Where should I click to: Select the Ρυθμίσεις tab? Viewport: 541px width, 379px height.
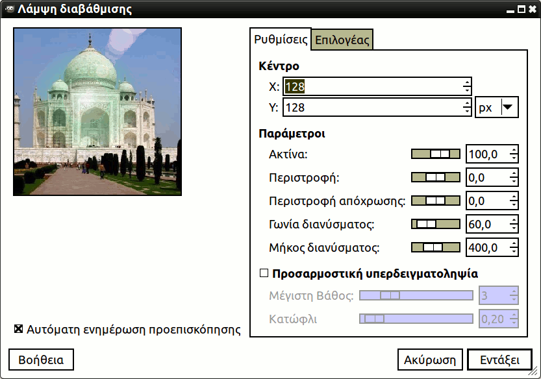281,39
